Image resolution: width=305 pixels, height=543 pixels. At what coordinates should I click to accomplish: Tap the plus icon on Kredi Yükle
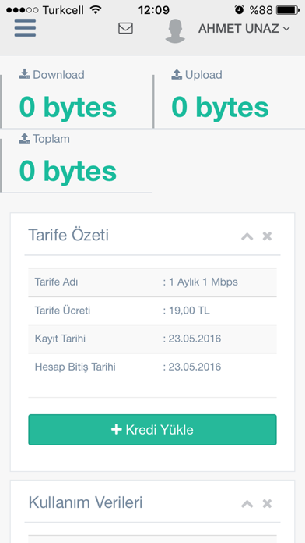click(x=117, y=430)
